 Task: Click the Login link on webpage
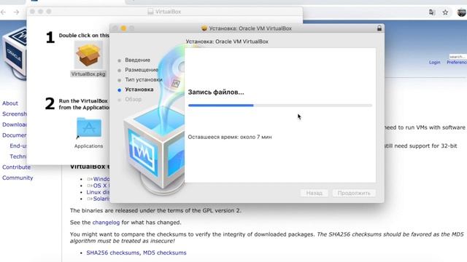point(435,63)
